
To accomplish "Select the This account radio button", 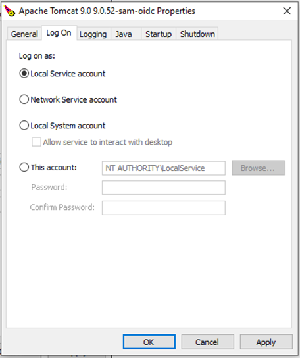I will pyautogui.click(x=24, y=167).
